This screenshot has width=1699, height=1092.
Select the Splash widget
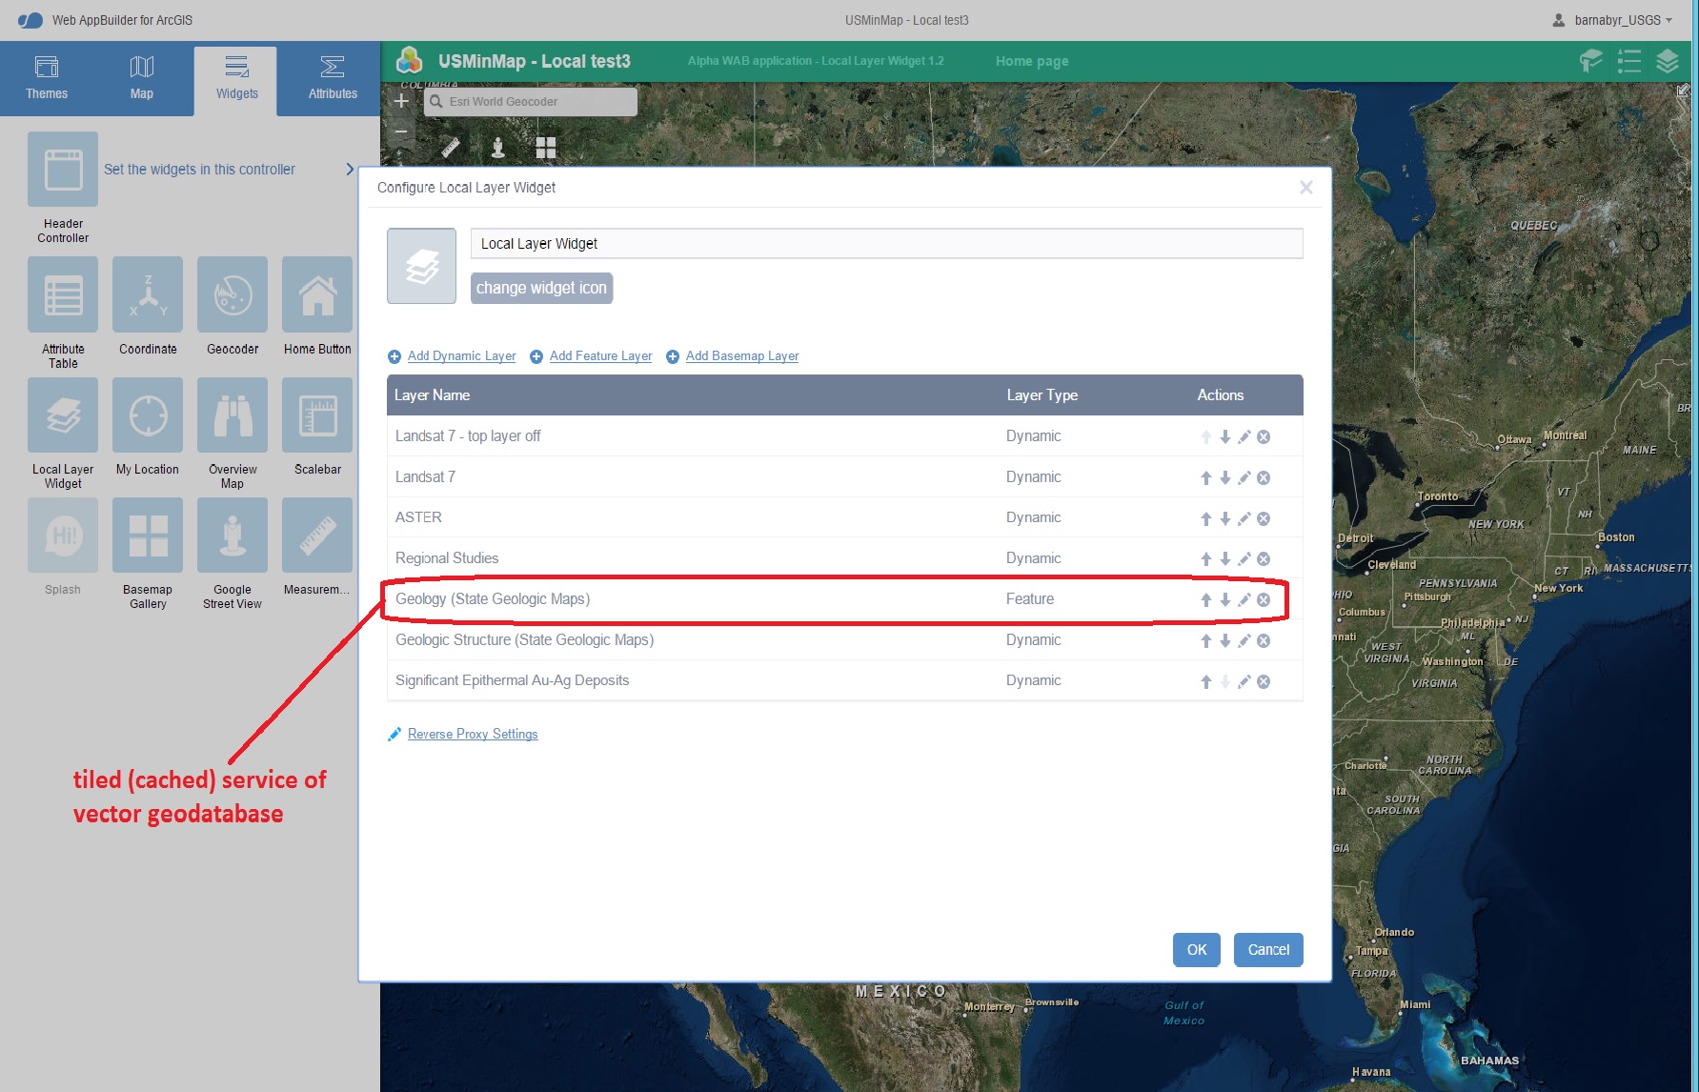pos(63,536)
